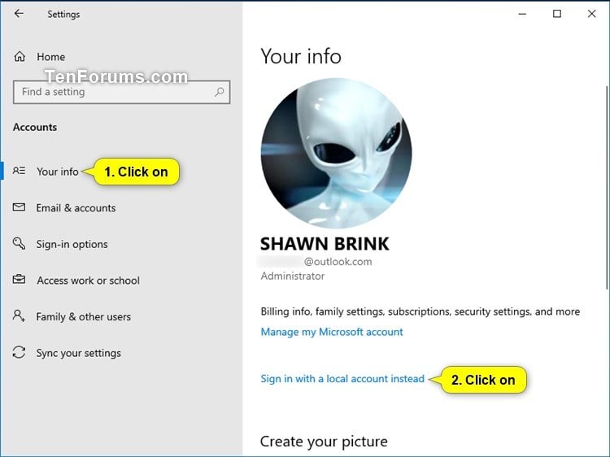Click the SHAWN BRINK account name
Viewport: 610px width, 457px height.
click(x=325, y=244)
